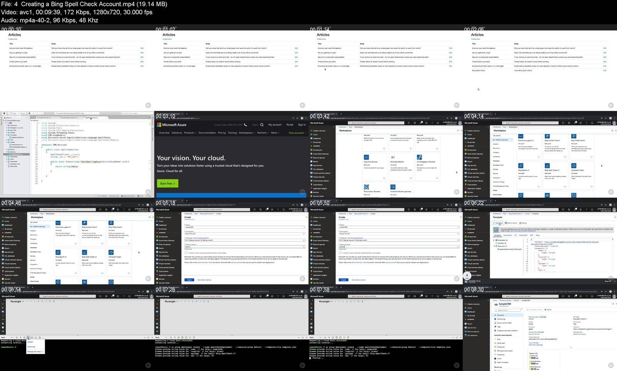617x371 pixels.
Task: Click Bing Custom Search icon in 00:04:14 frame
Action: point(547,136)
